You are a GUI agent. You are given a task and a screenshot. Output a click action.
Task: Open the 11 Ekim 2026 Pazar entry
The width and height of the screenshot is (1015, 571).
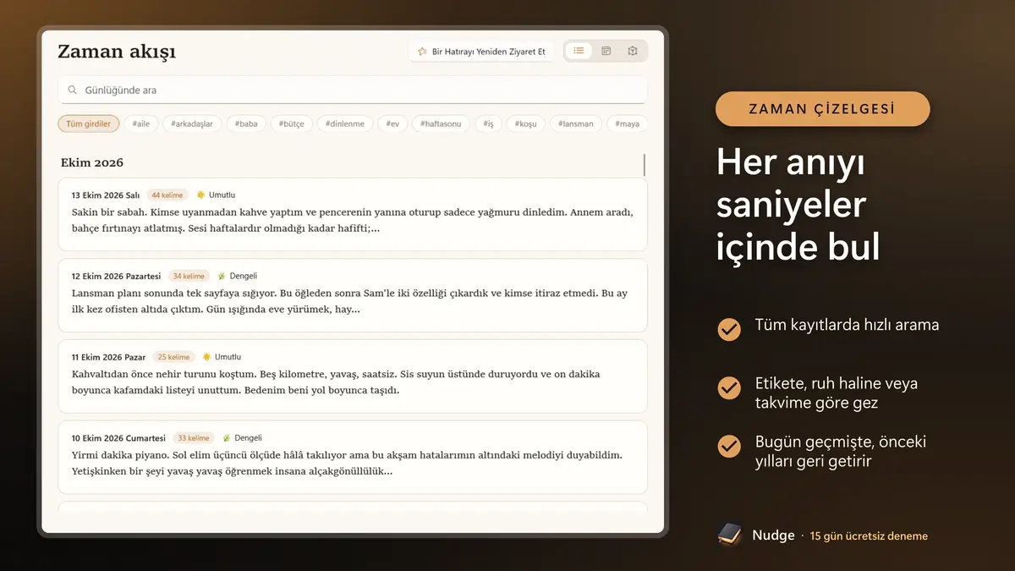click(x=353, y=376)
